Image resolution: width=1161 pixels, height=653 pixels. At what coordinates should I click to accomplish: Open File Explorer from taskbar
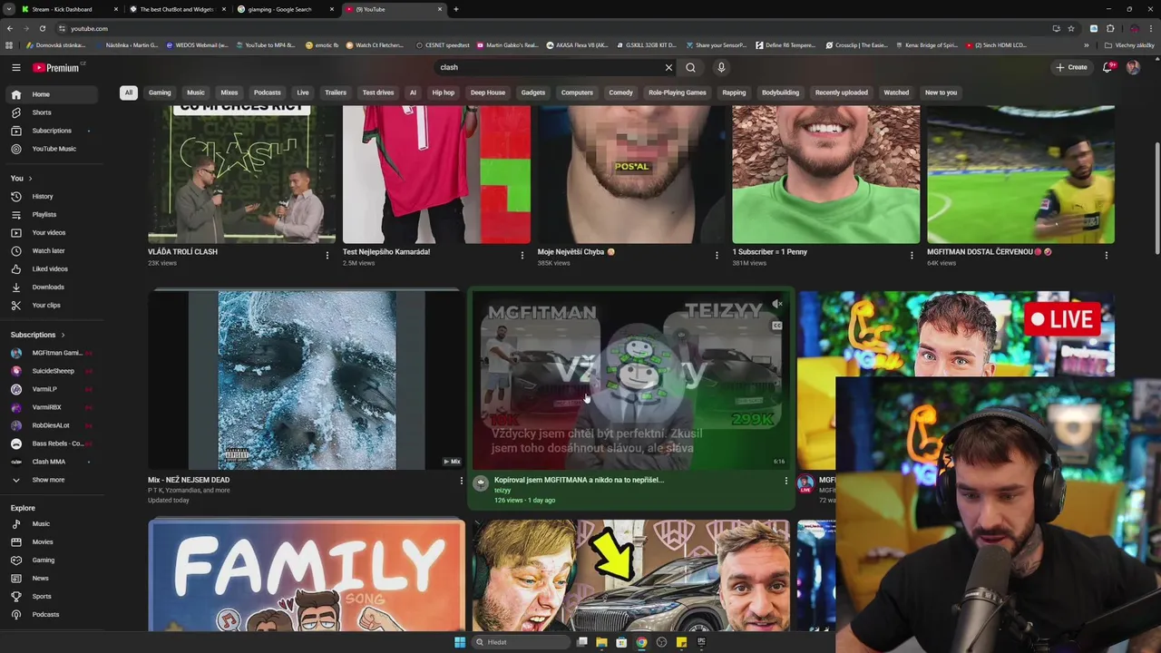pyautogui.click(x=601, y=642)
